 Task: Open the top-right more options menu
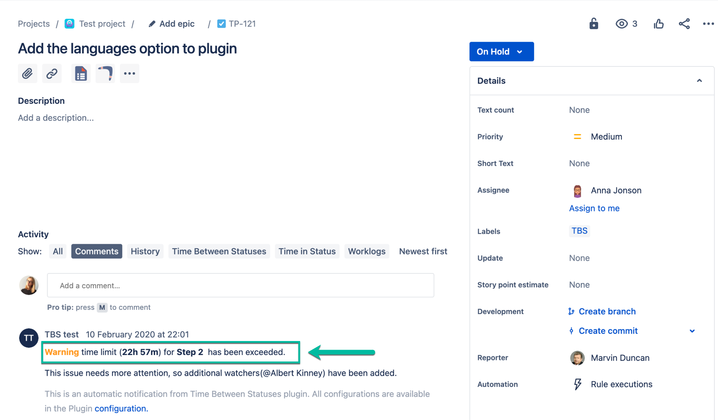click(708, 24)
